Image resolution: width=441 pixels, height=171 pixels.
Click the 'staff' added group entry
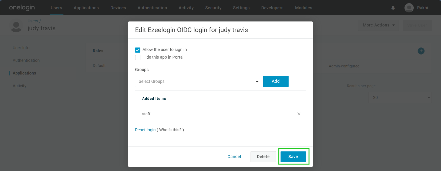[x=146, y=114]
